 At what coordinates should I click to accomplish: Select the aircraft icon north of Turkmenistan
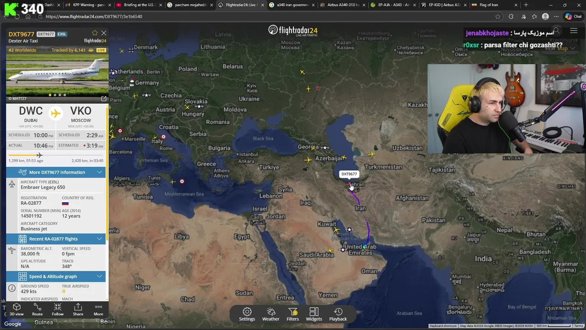(371, 154)
